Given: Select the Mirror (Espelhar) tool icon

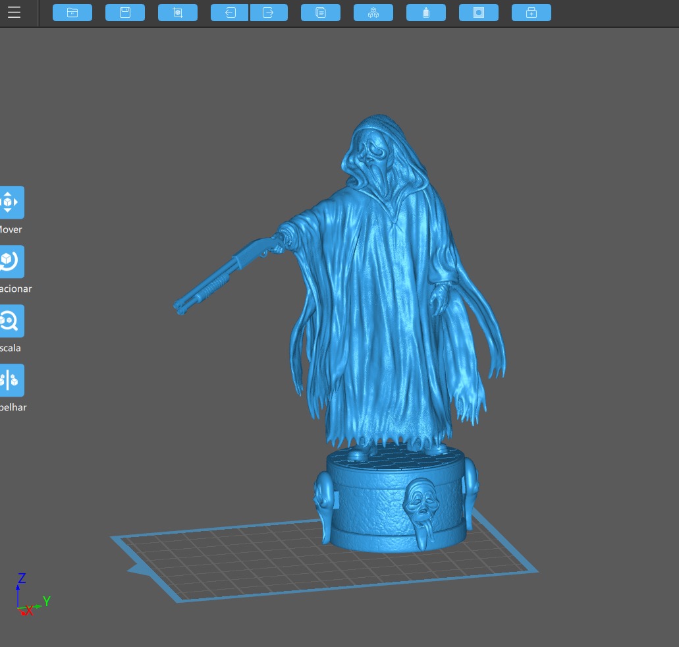Looking at the screenshot, I should point(11,380).
